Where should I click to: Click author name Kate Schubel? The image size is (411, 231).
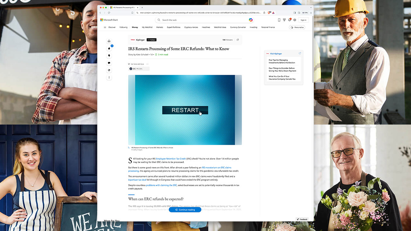point(143,55)
